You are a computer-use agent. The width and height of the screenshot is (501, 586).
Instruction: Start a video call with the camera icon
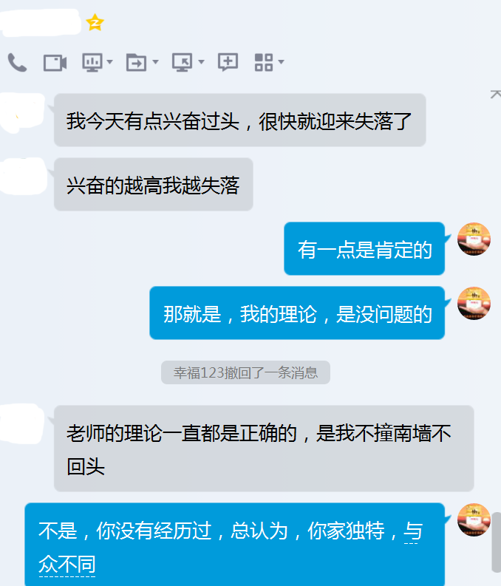[x=55, y=62]
